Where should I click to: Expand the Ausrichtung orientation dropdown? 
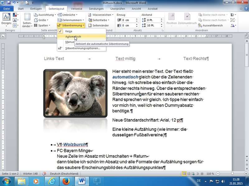pyautogui.click(x=45, y=15)
